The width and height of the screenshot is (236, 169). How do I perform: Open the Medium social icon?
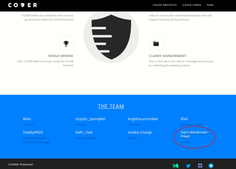(x=176, y=166)
